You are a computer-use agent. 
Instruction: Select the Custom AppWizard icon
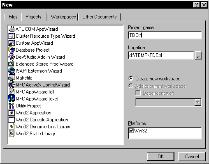coord(12,43)
